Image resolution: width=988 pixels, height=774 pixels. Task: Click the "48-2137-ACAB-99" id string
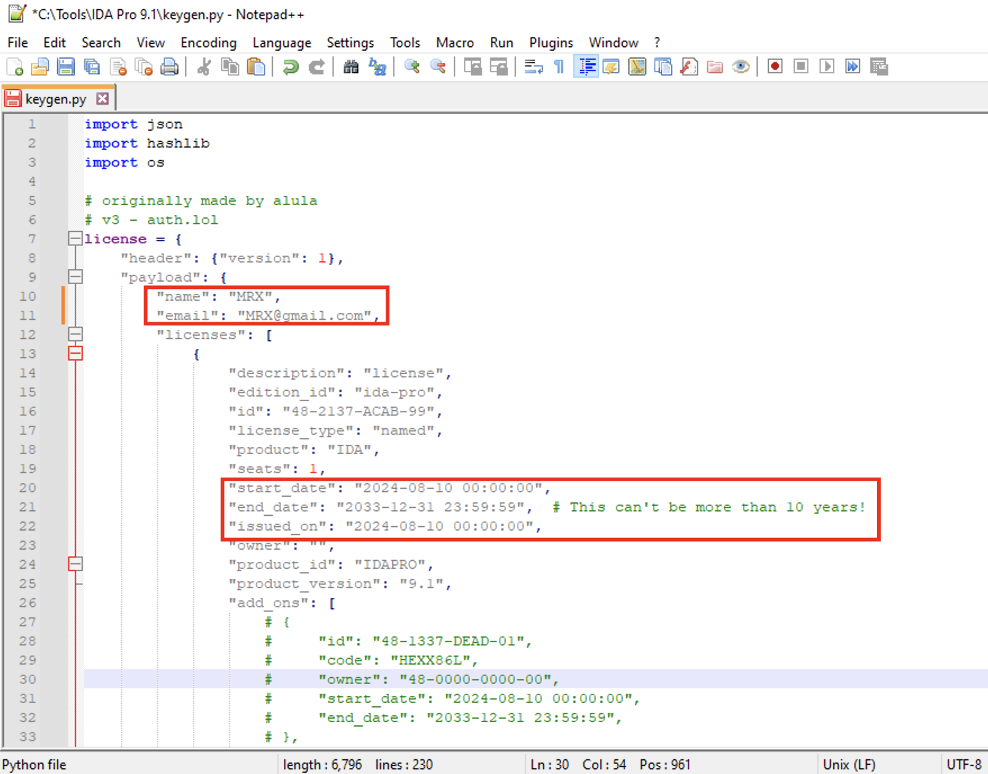pos(358,411)
